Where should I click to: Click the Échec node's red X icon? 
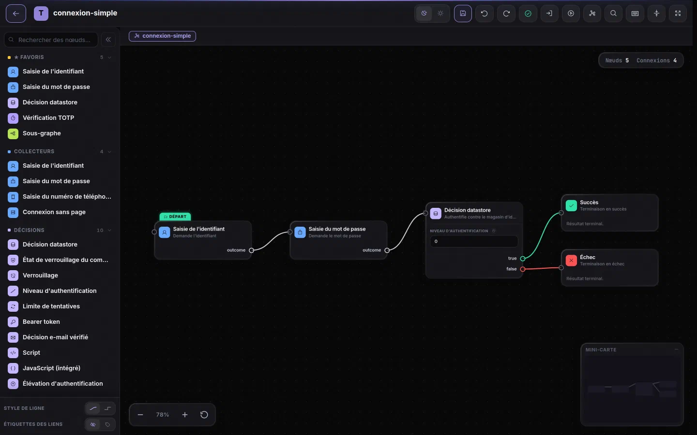[x=572, y=261]
